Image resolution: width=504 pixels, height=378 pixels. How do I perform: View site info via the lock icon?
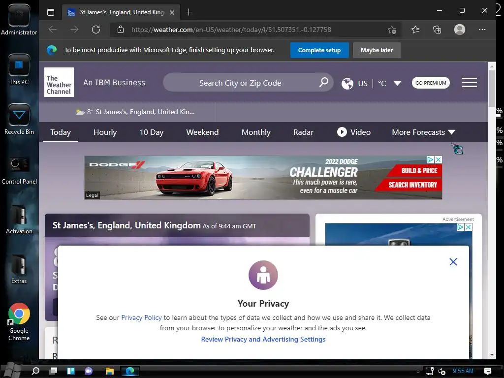[121, 30]
